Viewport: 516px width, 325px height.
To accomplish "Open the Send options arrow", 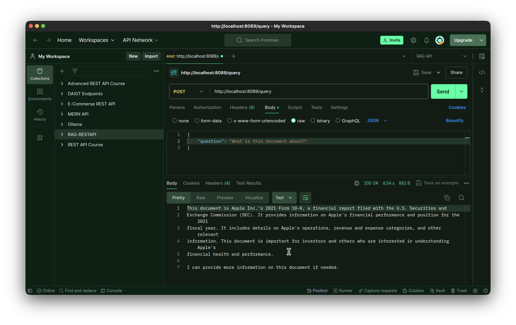I will point(462,91).
